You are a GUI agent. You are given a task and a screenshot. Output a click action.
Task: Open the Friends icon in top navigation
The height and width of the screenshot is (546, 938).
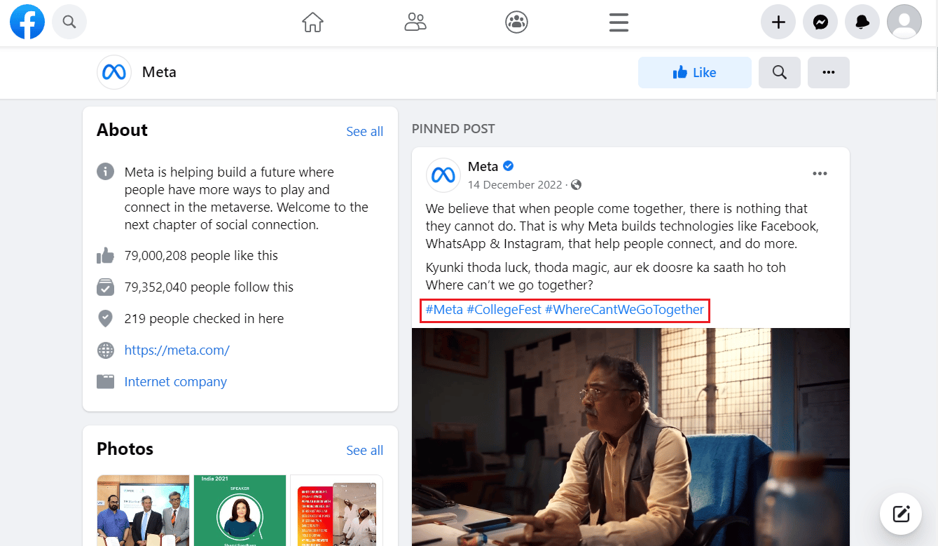(415, 22)
